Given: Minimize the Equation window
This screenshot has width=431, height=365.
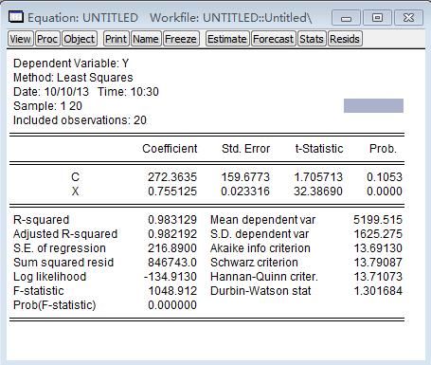Looking at the screenshot, I should click(346, 18).
